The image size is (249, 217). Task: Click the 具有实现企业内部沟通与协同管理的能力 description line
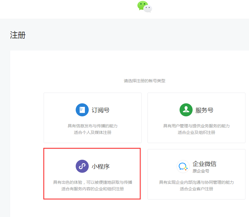[196, 182]
